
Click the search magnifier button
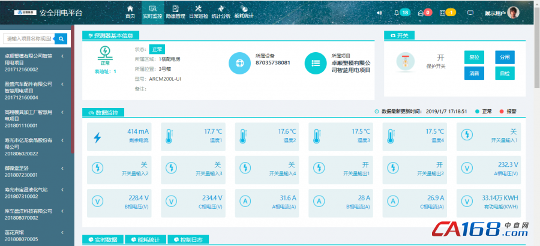click(x=61, y=38)
